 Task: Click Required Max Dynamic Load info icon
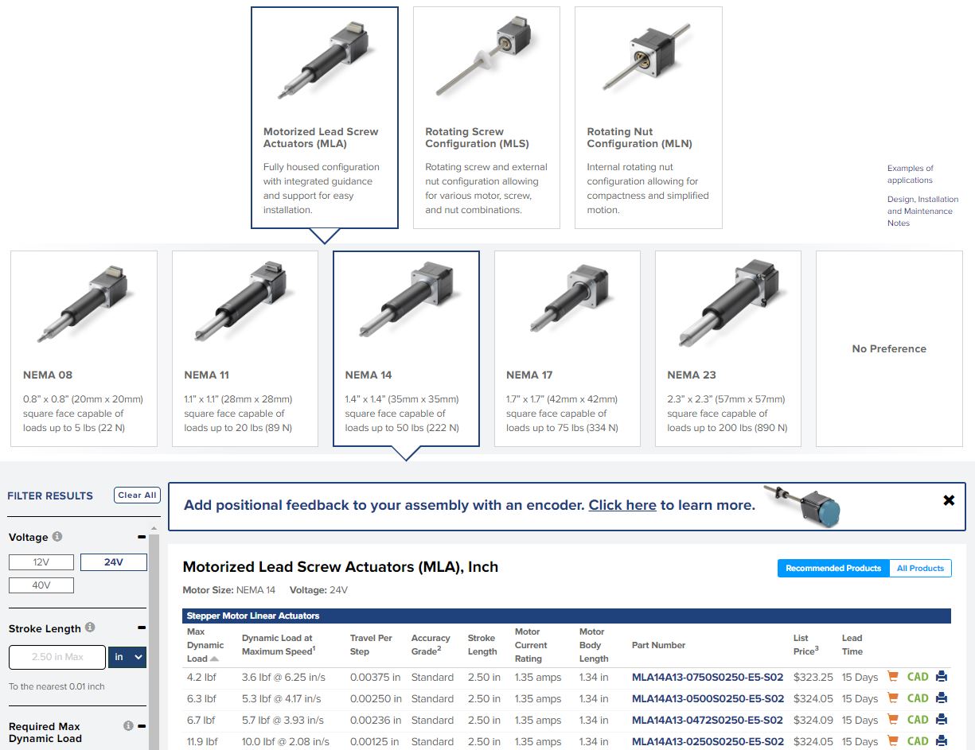pos(128,726)
